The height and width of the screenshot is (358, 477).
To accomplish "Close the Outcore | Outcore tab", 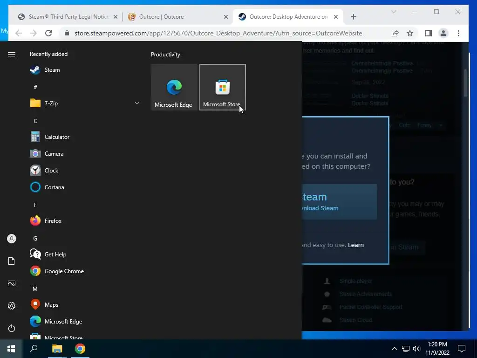I will point(226,17).
